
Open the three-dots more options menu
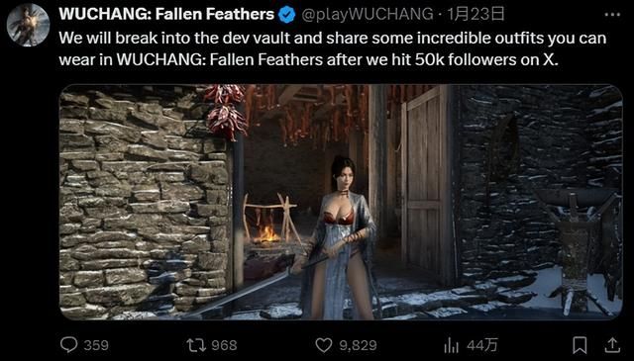pos(612,15)
